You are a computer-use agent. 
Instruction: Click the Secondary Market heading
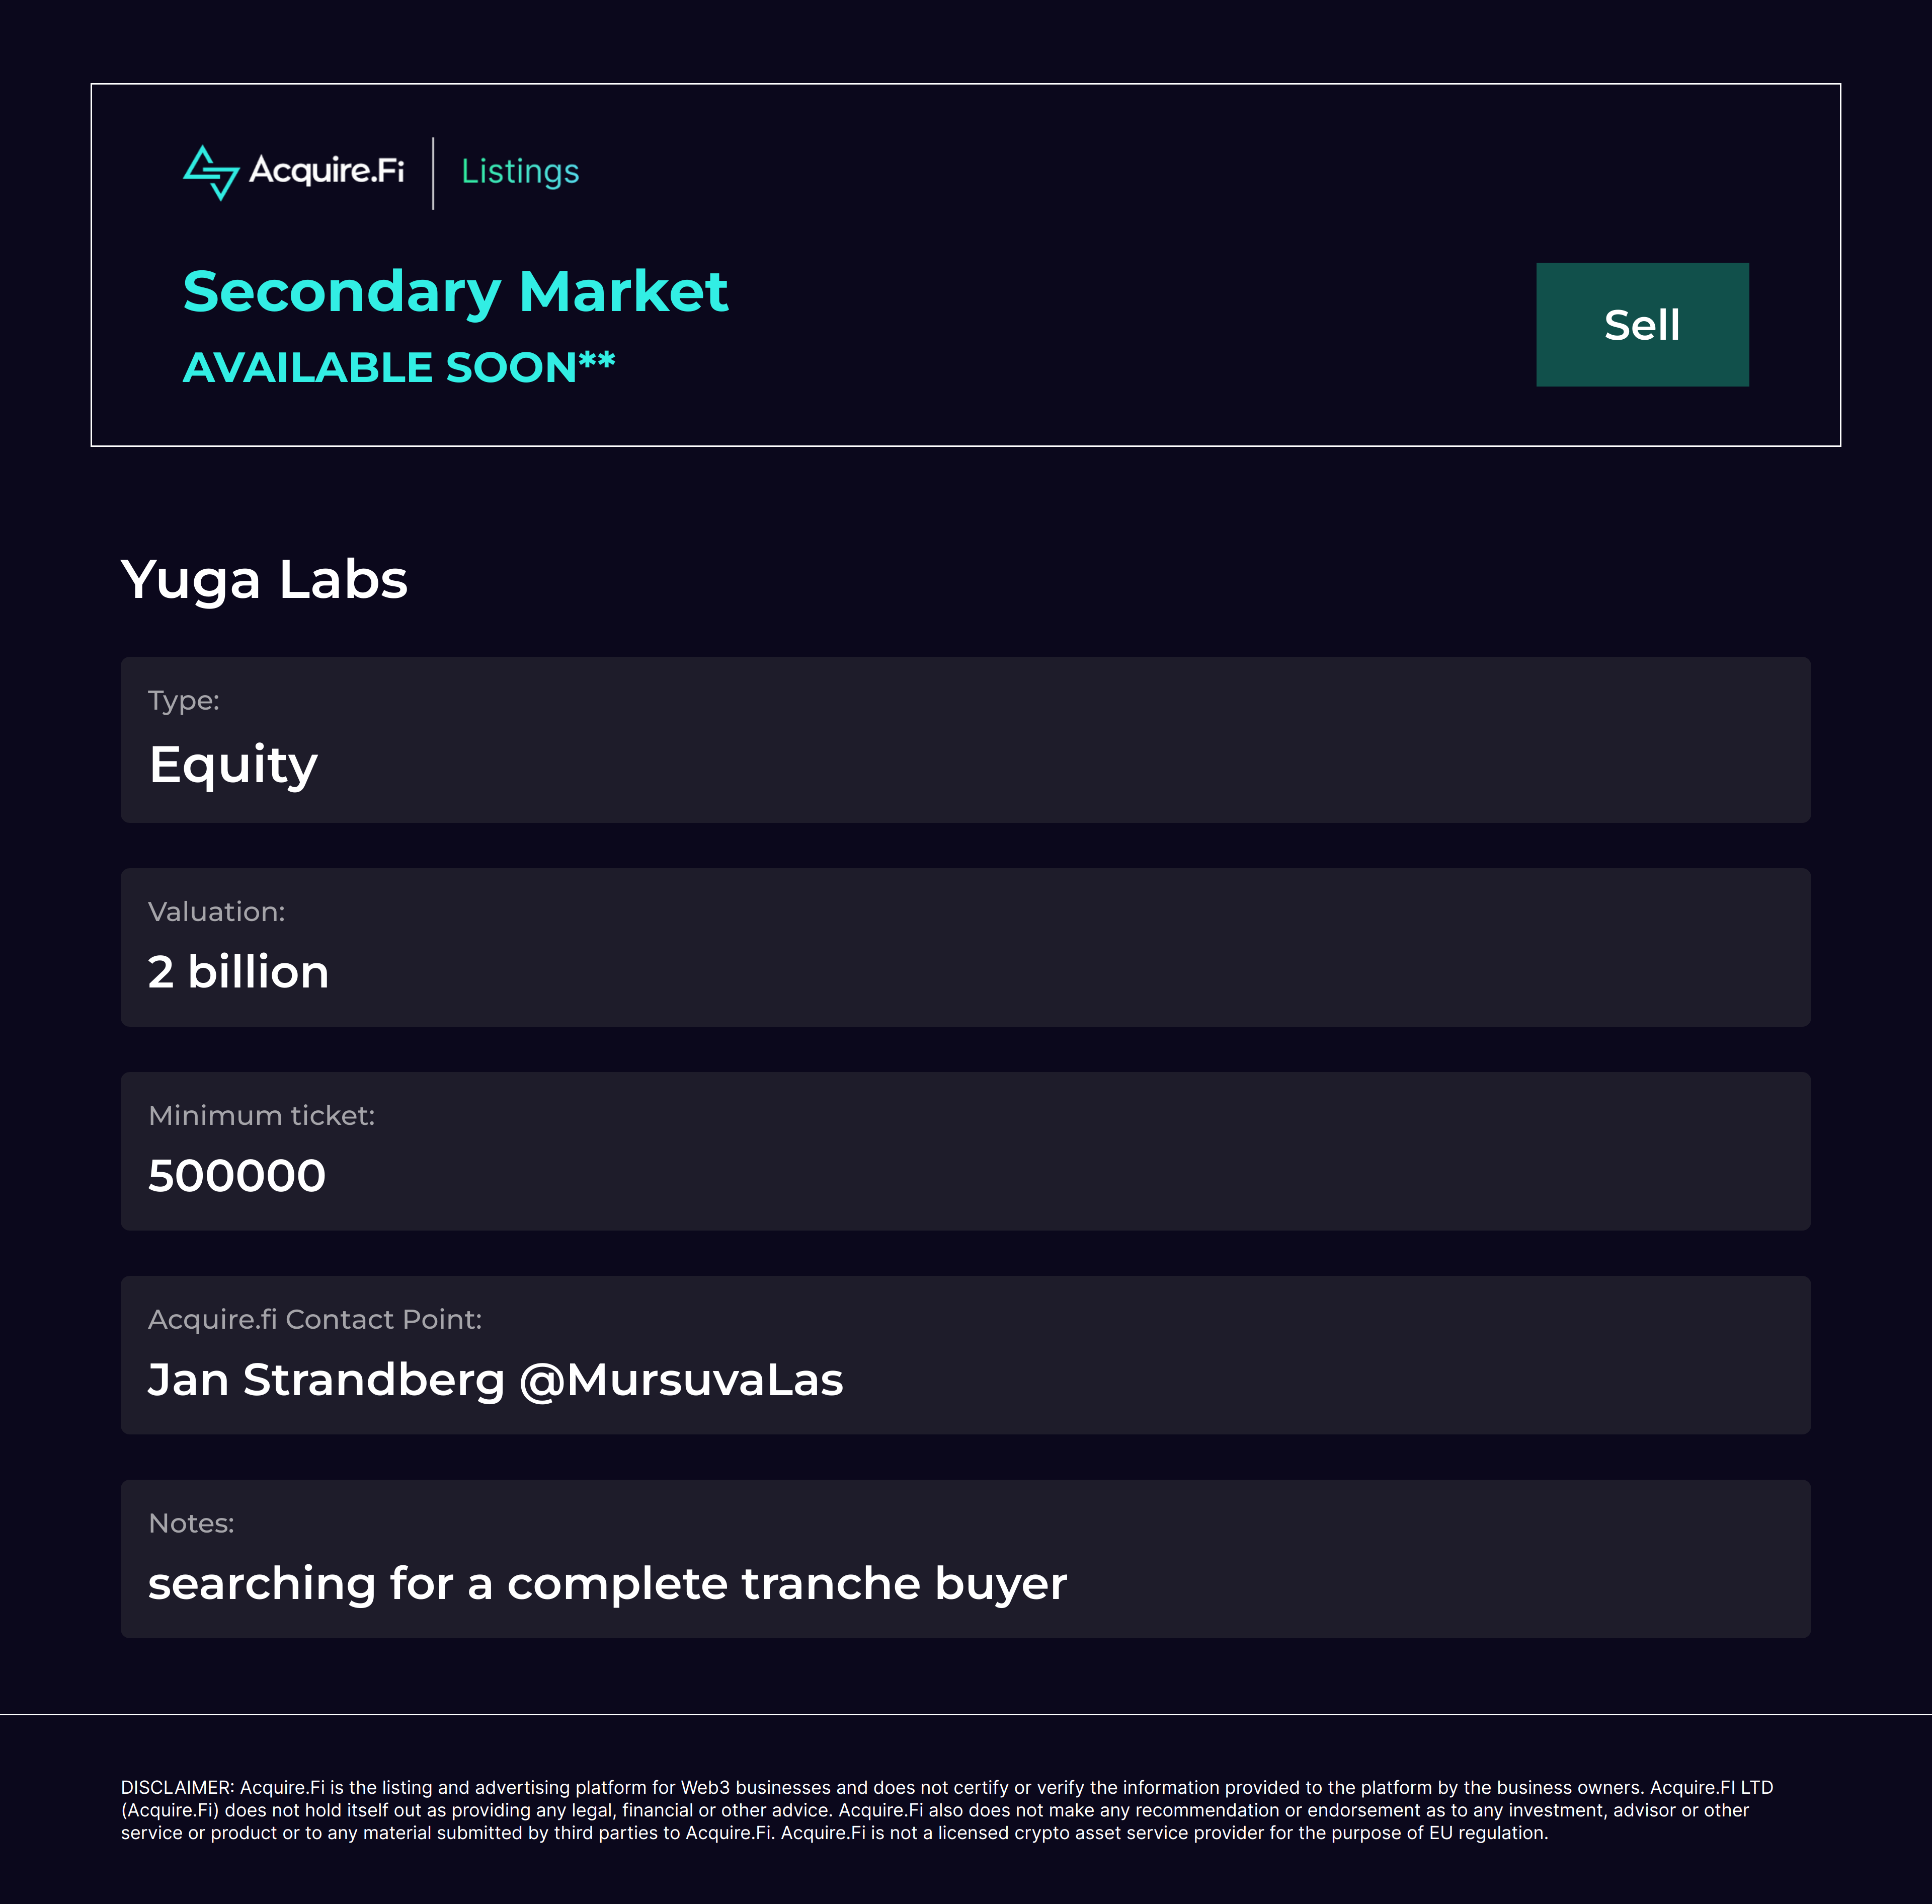pyautogui.click(x=456, y=292)
